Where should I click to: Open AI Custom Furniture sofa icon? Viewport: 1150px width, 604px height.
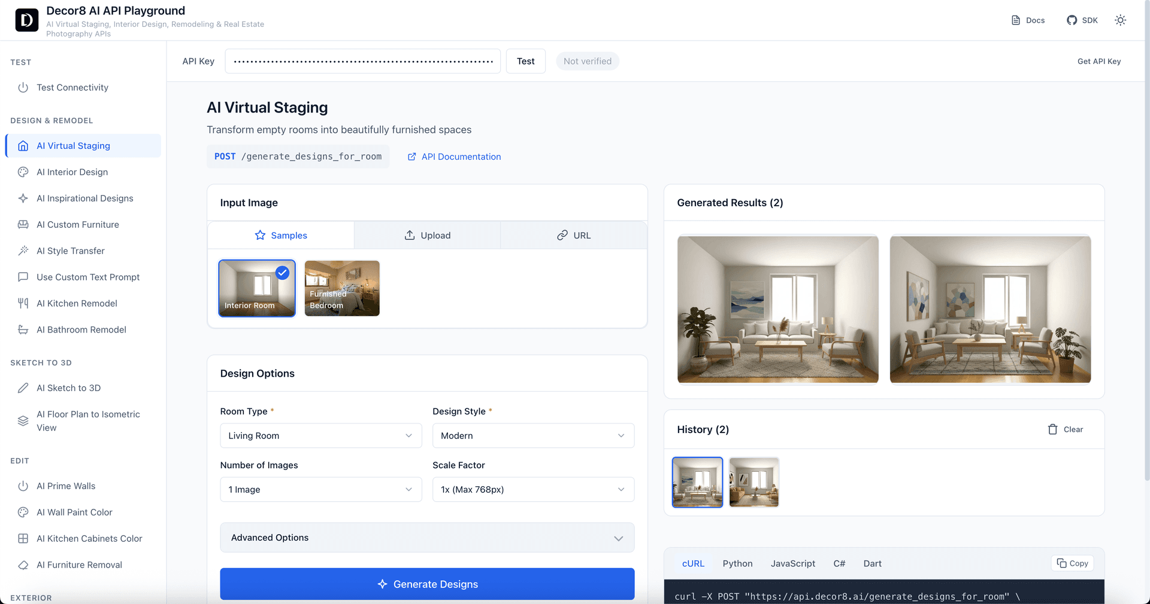(23, 225)
